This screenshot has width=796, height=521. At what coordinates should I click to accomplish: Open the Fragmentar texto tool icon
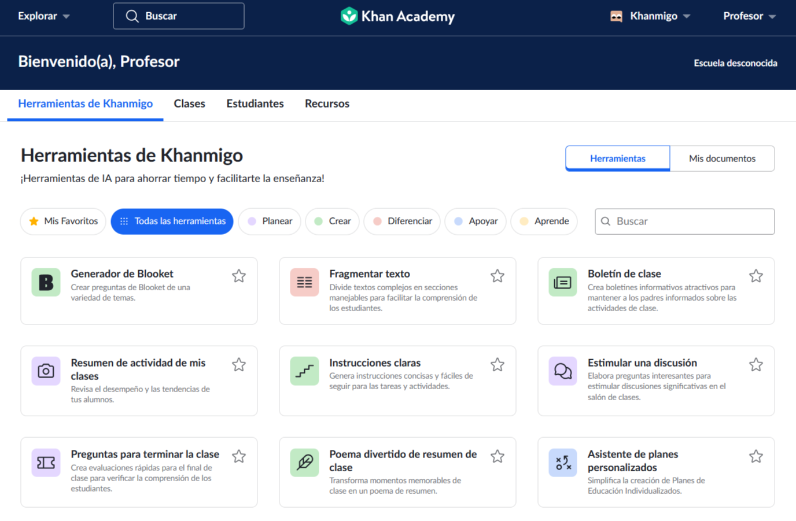pos(305,282)
